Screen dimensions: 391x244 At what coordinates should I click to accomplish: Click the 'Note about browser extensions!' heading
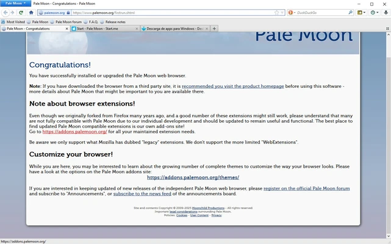tap(82, 104)
